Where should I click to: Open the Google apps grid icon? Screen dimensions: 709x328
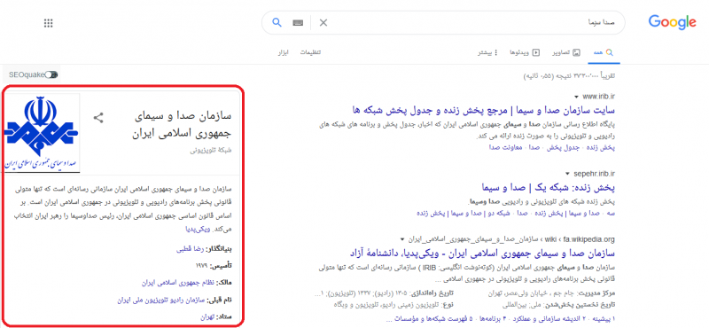[x=49, y=23]
